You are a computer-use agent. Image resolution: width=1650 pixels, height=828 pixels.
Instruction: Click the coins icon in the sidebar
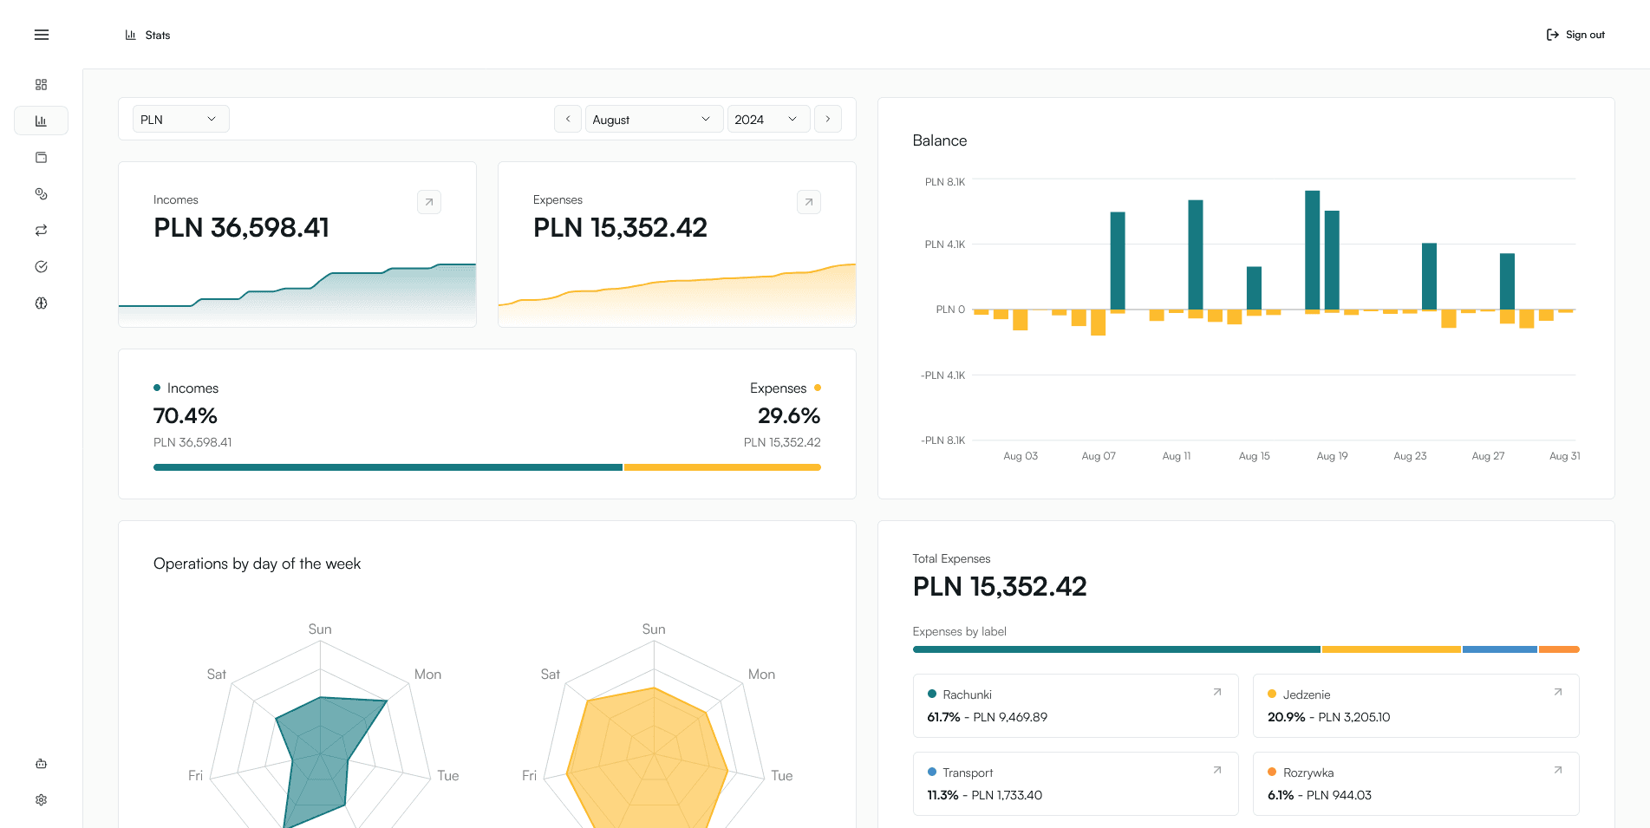coord(41,193)
